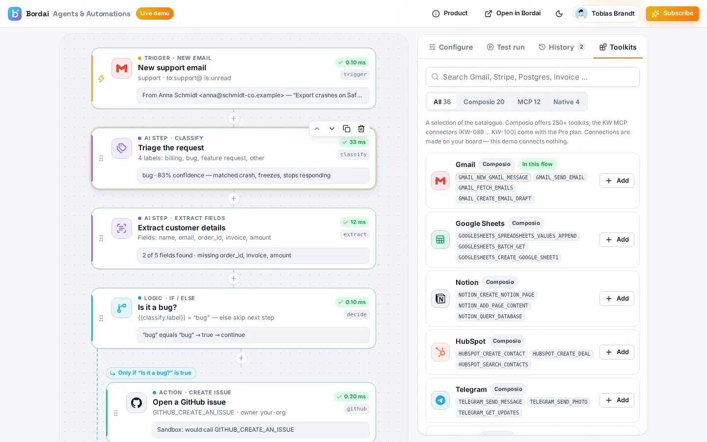
Task: Click GMAIL_SEND_EMAIL action tag
Action: coord(560,177)
